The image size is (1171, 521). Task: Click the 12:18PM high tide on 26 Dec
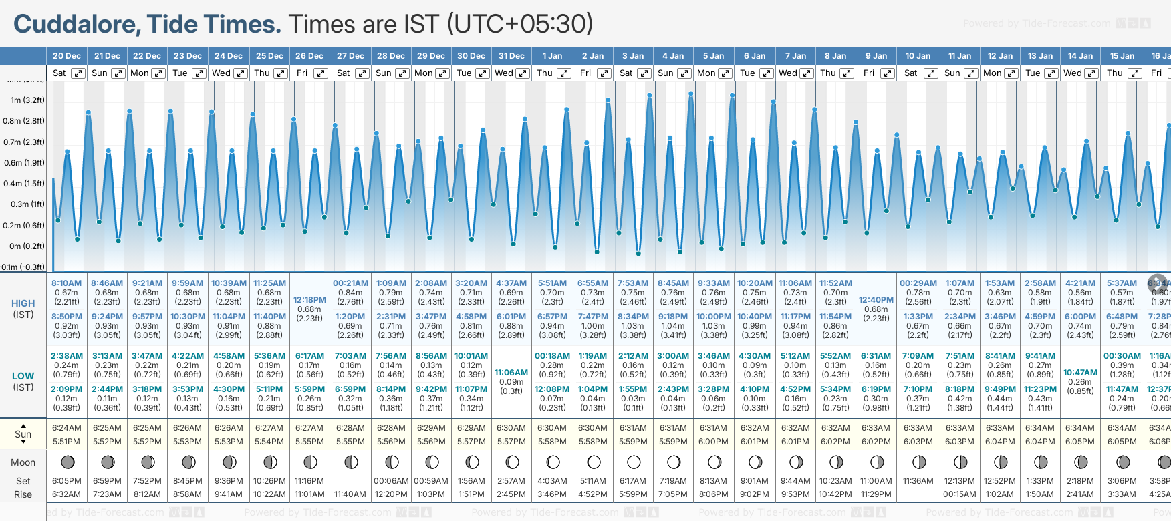point(309,300)
